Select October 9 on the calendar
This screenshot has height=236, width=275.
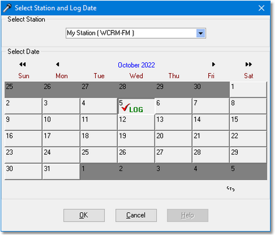(x=23, y=122)
